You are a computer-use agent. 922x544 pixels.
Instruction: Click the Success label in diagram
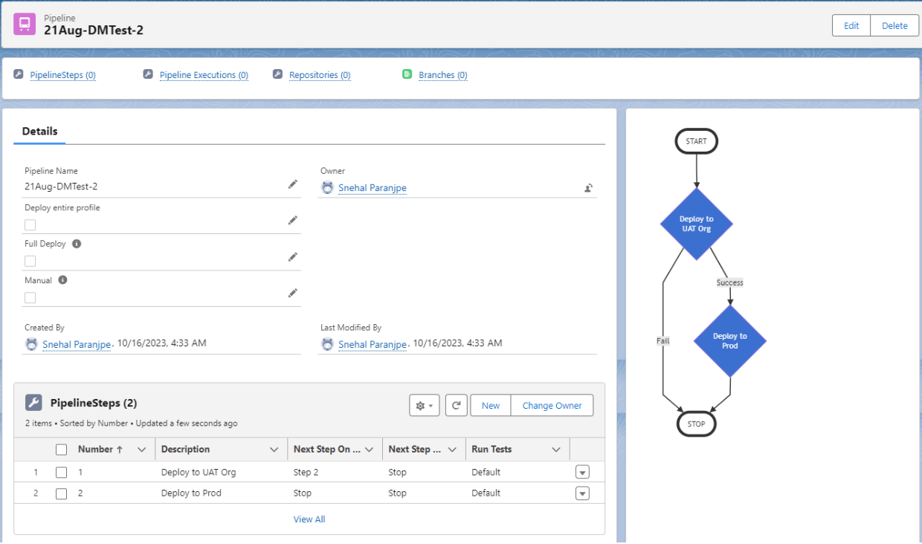[730, 282]
